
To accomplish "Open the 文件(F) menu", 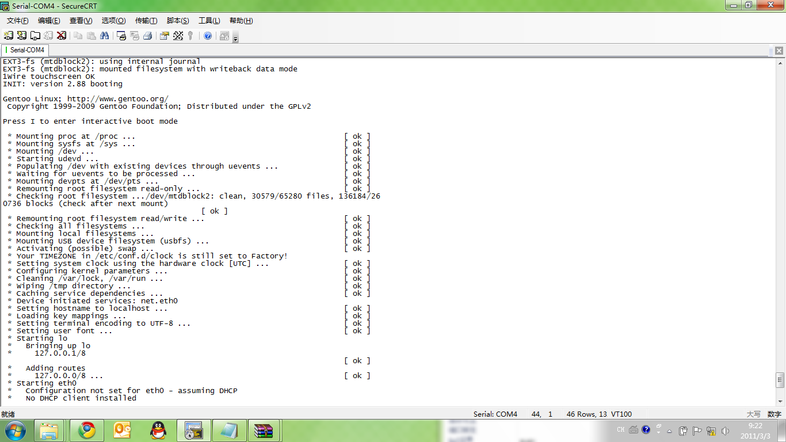I will 17,21.
